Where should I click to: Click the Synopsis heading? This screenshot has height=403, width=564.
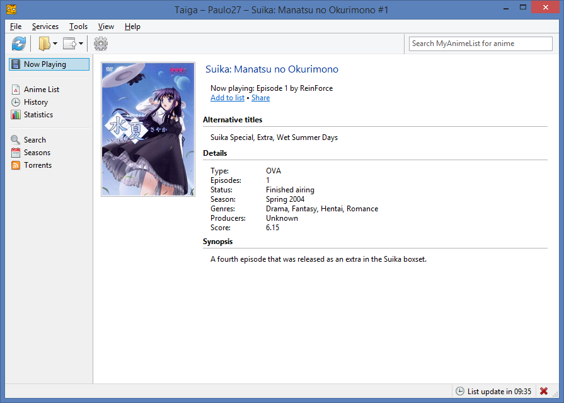(217, 242)
